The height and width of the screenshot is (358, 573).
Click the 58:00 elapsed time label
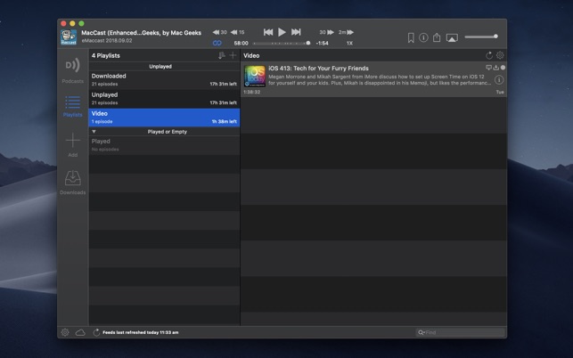[x=241, y=43]
